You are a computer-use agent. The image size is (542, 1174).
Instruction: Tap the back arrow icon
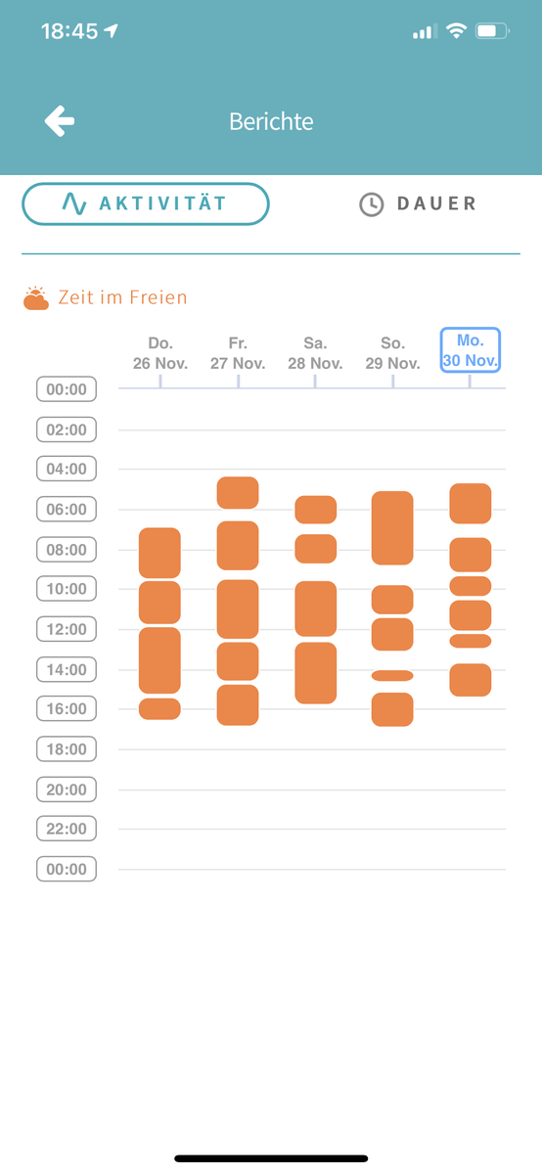[60, 121]
